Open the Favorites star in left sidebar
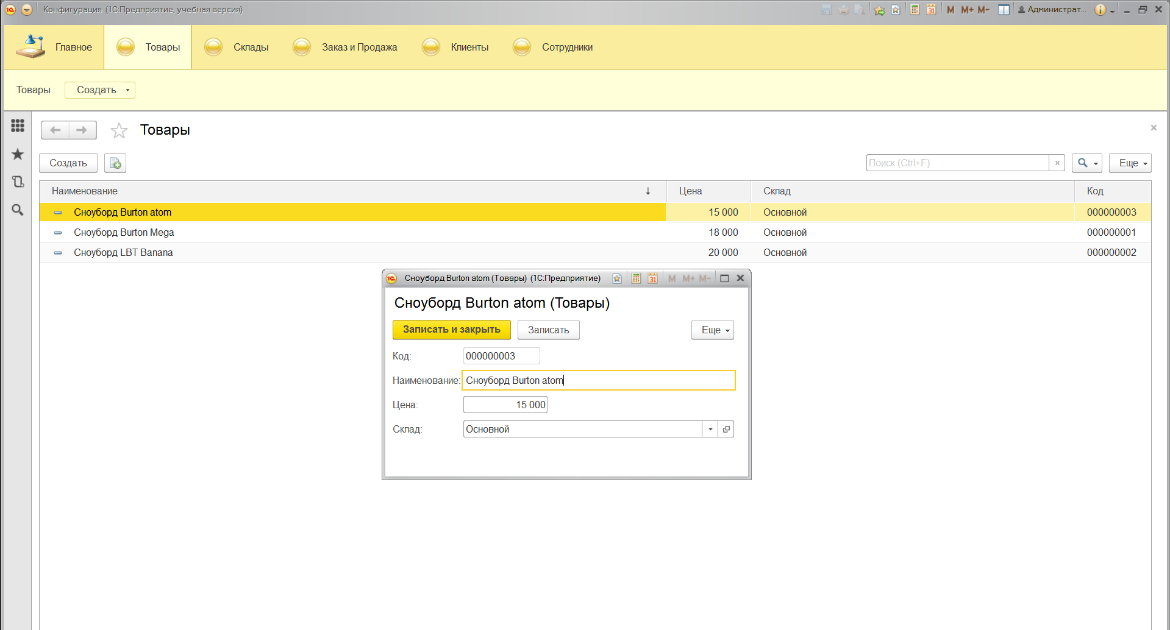Viewport: 1170px width, 630px height. 18,154
